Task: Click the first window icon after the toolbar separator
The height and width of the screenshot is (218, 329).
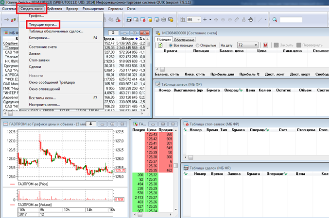Action: click(129, 20)
